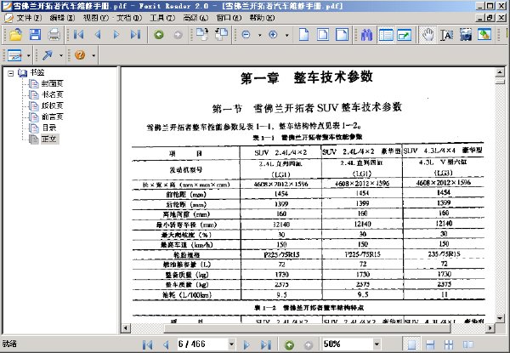Select Actual Size page view icon

coord(303,35)
